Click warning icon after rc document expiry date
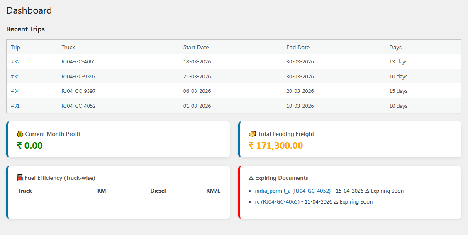Image resolution: width=468 pixels, height=235 pixels. 336,202
